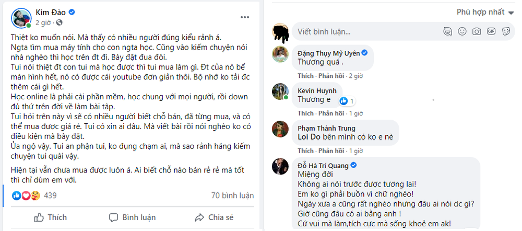Click the like reaction on Kevin Huynh's comment

344,100
